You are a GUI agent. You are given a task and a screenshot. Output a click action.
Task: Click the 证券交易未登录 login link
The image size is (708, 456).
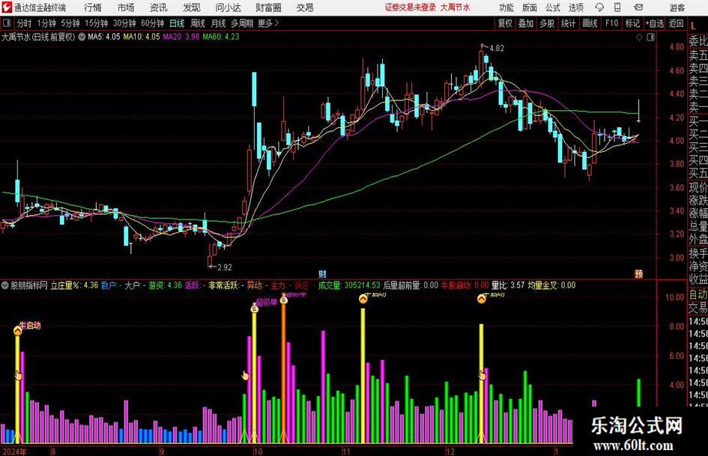tap(411, 7)
